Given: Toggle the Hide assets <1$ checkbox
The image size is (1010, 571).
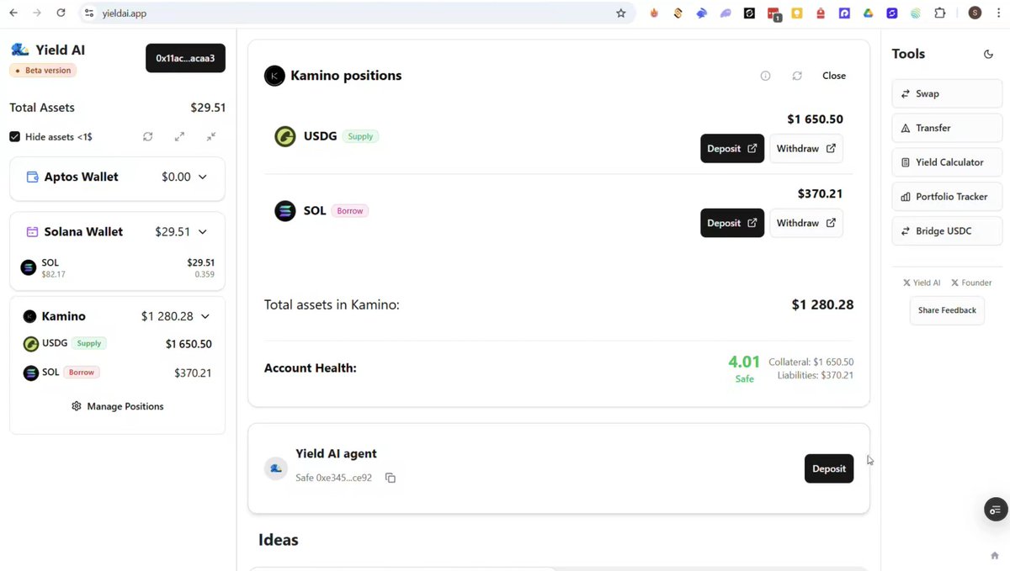Looking at the screenshot, I should click(x=14, y=136).
